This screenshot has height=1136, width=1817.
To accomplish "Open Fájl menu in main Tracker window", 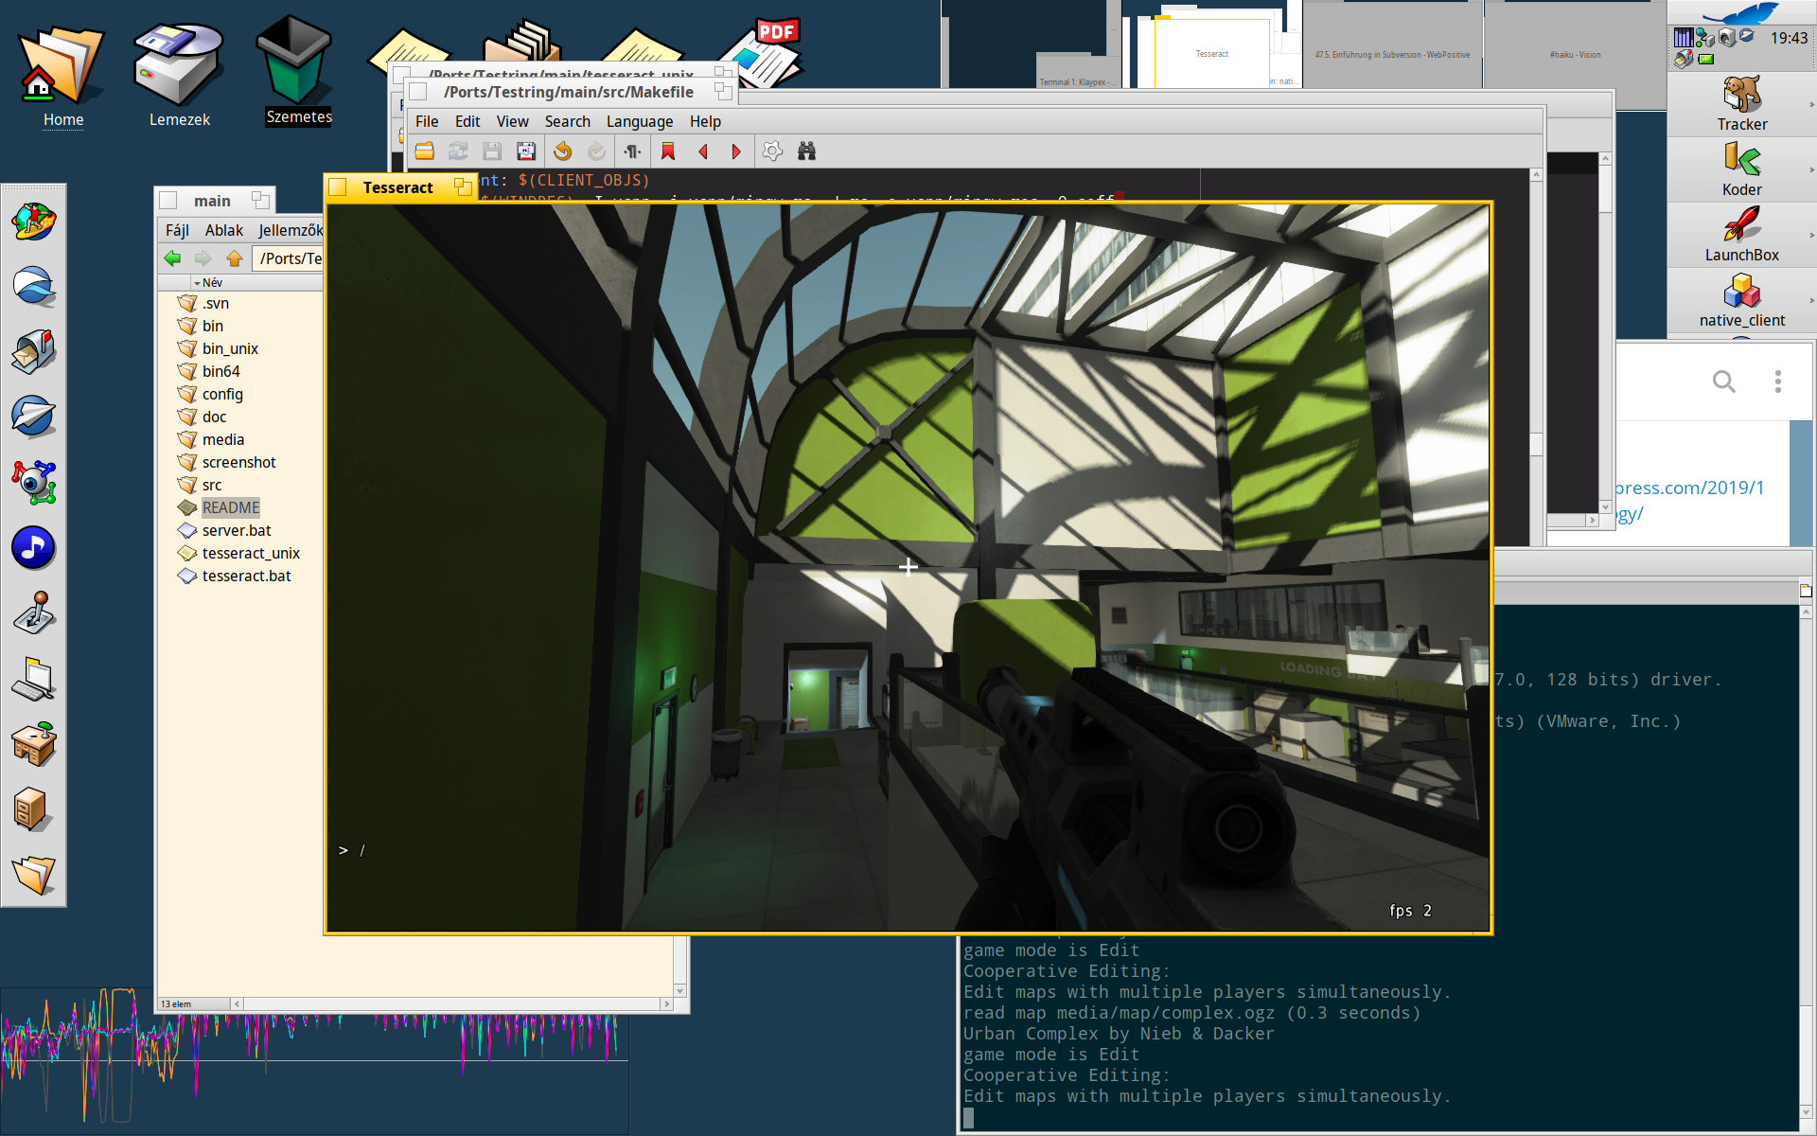I will pyautogui.click(x=177, y=230).
